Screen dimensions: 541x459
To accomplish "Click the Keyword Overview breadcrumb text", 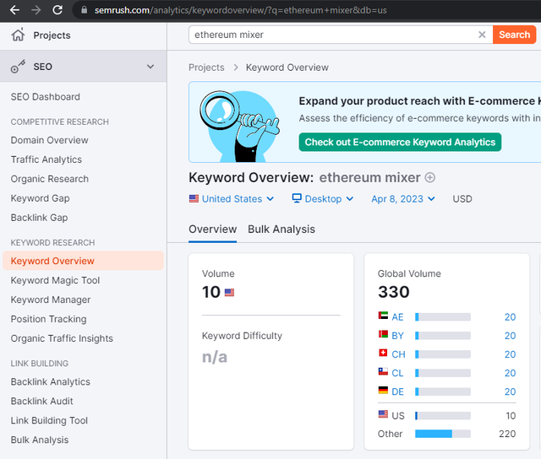I will 287,67.
